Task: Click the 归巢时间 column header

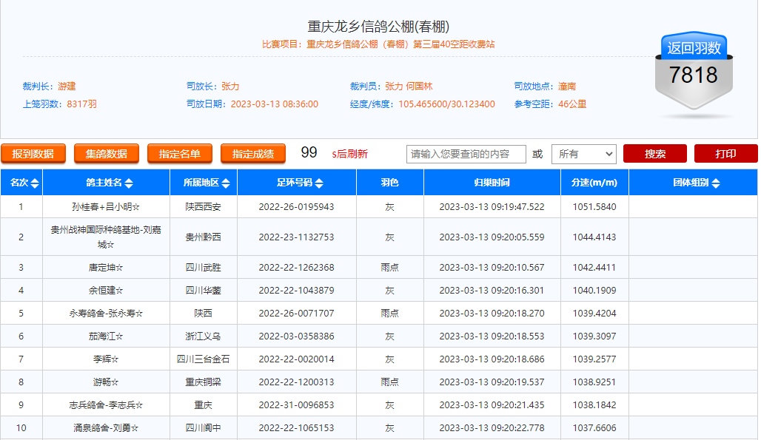Action: click(x=492, y=183)
